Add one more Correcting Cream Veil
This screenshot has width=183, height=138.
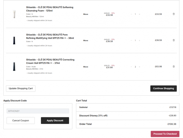(139, 67)
